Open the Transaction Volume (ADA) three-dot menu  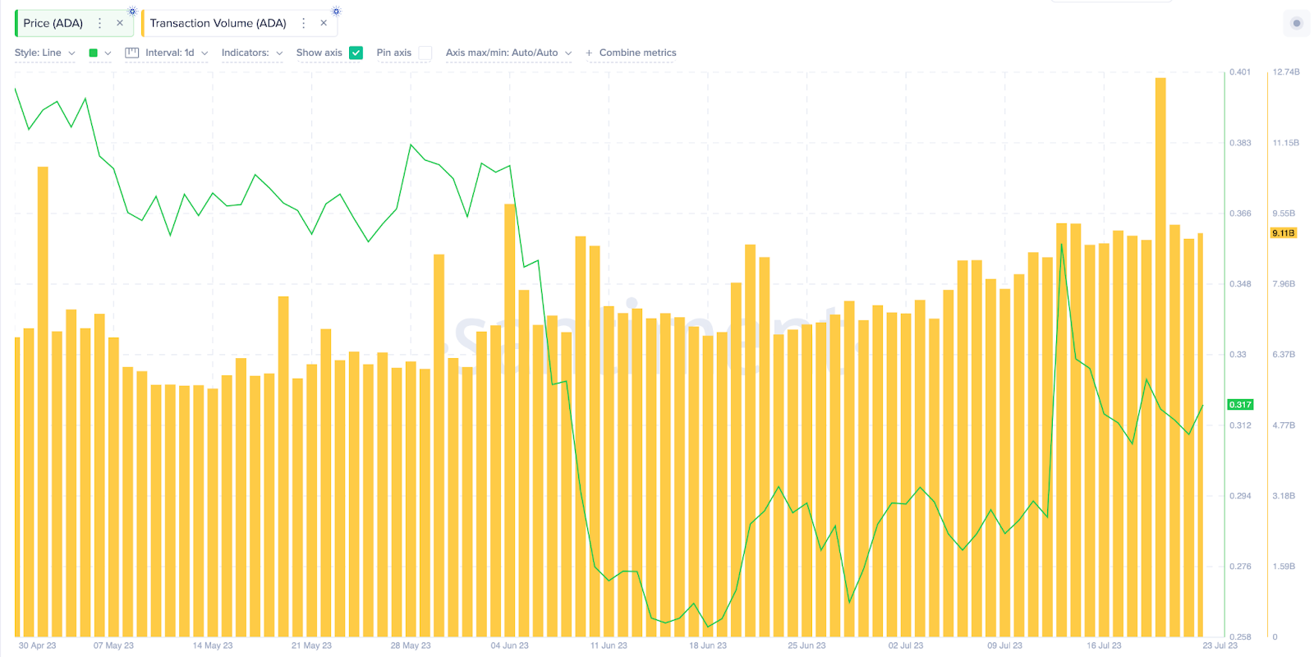[304, 23]
